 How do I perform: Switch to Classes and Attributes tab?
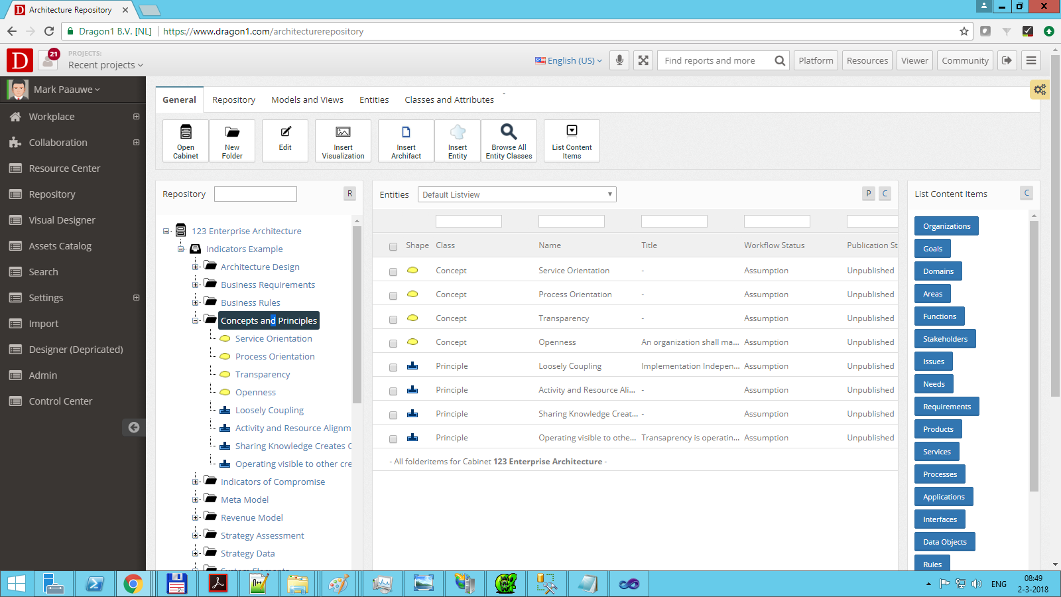click(x=449, y=99)
